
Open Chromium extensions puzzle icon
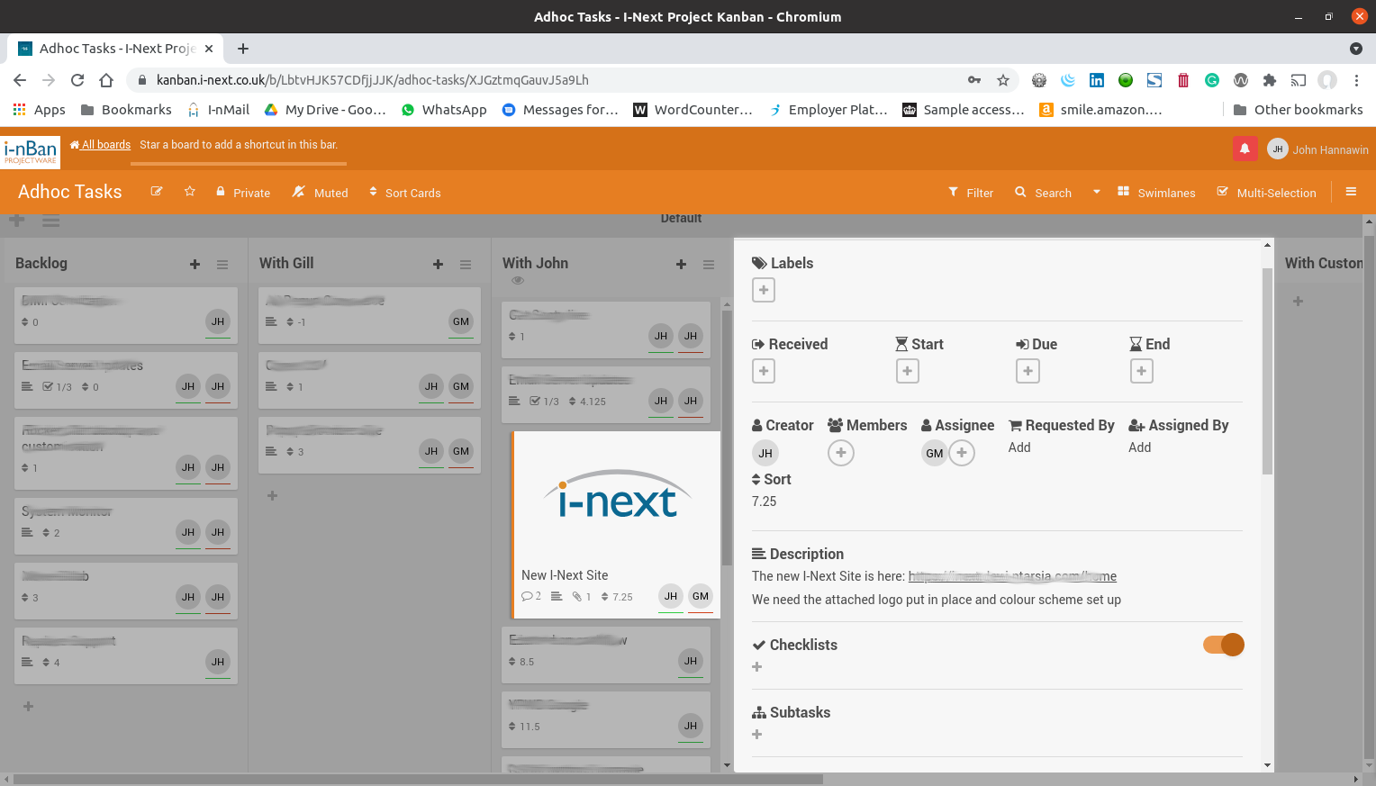(1270, 80)
